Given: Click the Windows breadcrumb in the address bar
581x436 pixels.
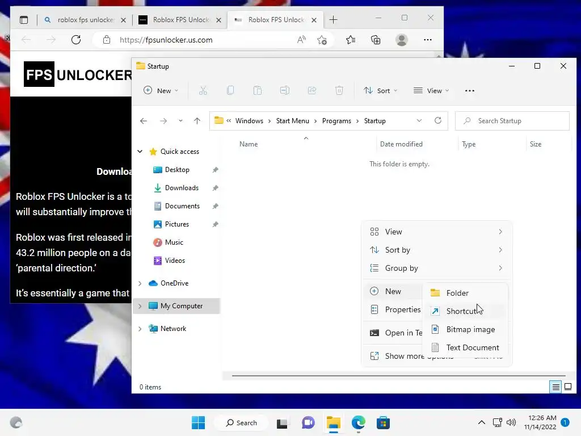Looking at the screenshot, I should tap(249, 121).
